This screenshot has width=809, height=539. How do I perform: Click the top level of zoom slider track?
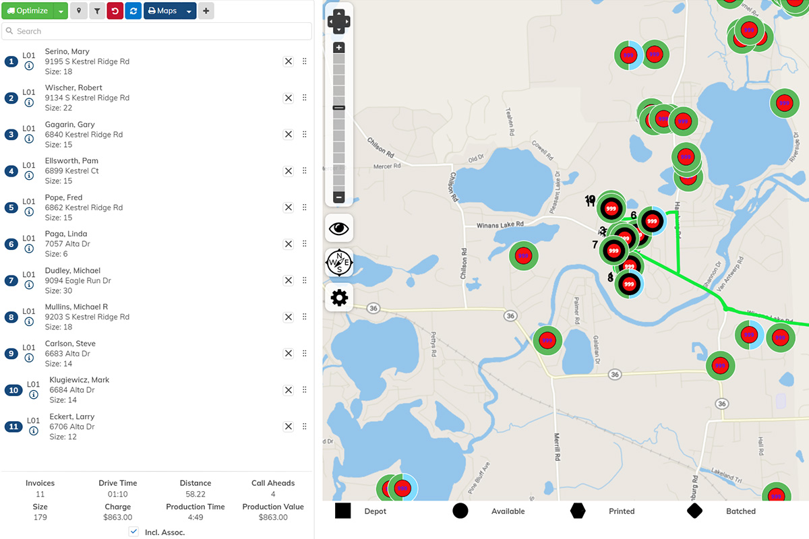pos(339,59)
